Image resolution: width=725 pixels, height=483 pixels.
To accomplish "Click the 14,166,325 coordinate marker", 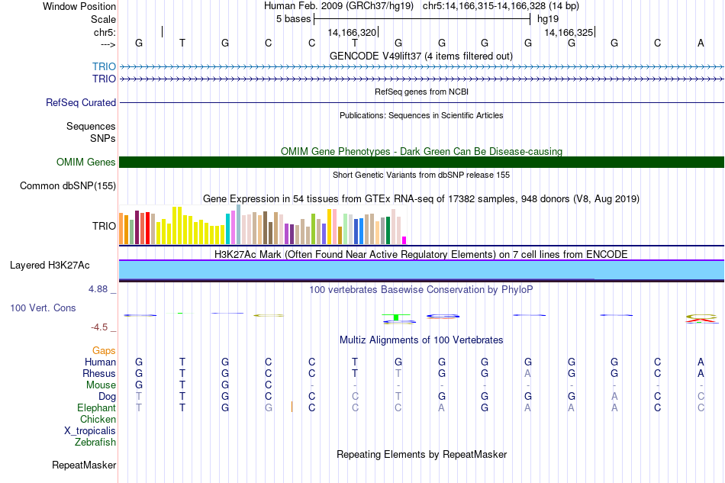I will [569, 32].
